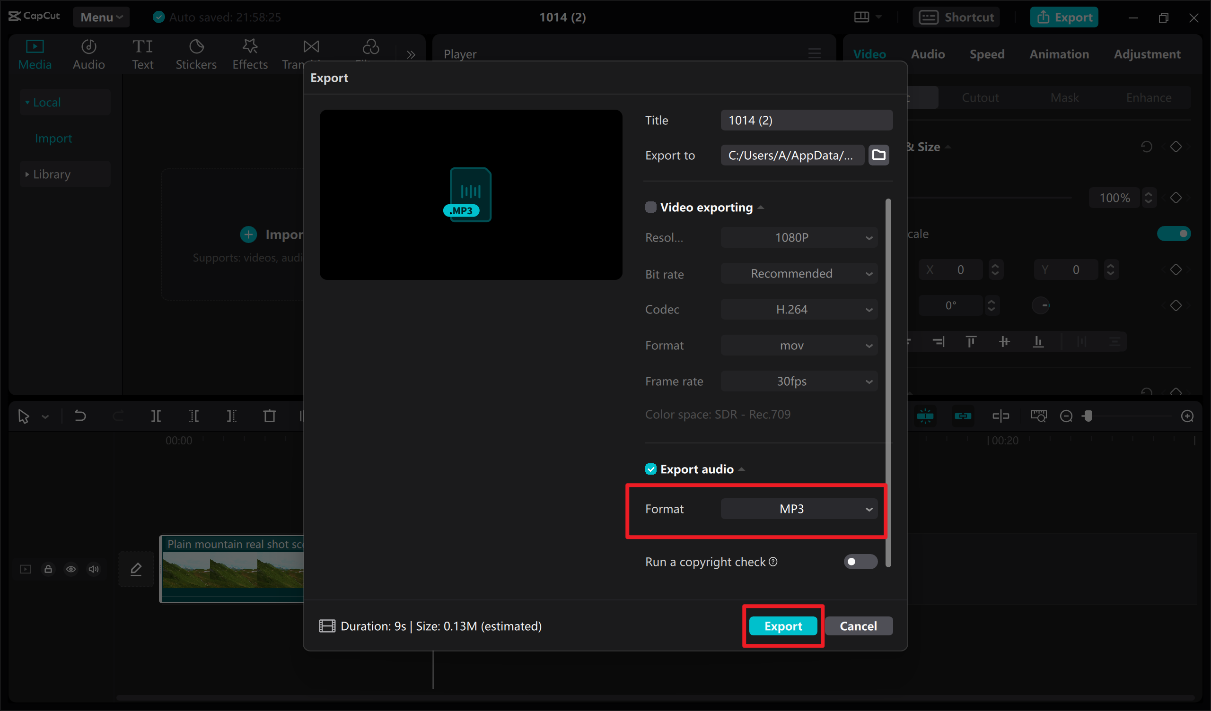Uncheck the Export audio checkbox
The height and width of the screenshot is (711, 1211).
(x=650, y=469)
